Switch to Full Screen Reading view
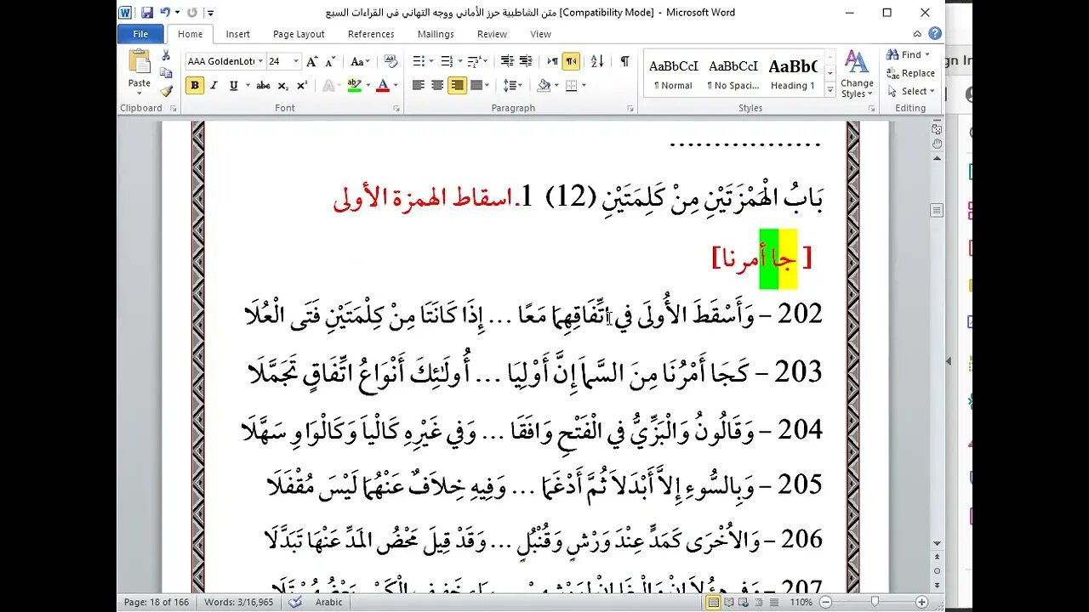 coord(731,602)
